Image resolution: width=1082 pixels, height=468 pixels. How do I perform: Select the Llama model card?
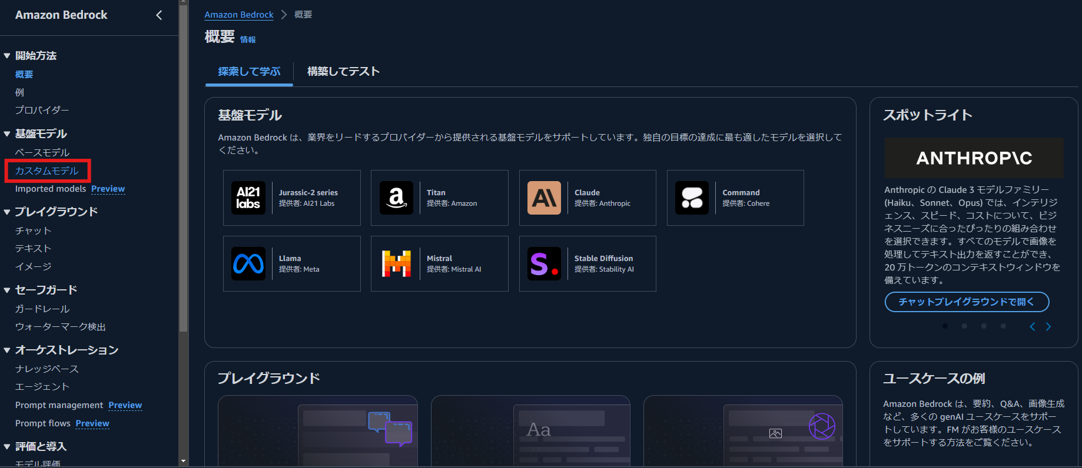pyautogui.click(x=292, y=263)
